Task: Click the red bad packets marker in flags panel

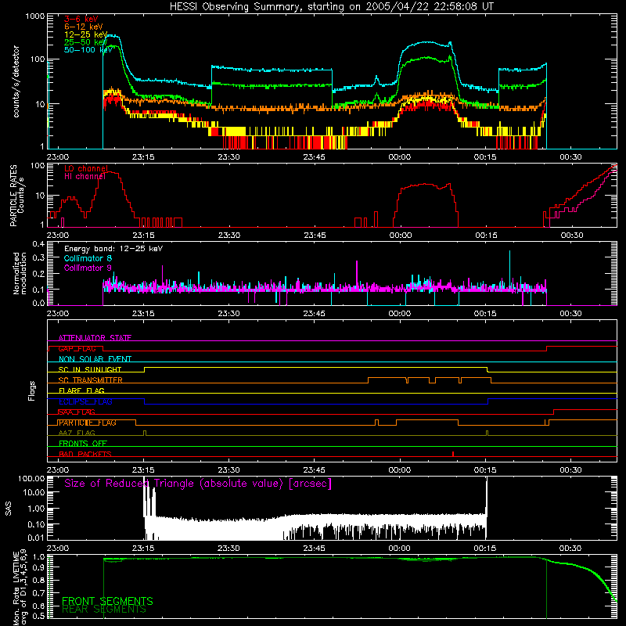Action: pyautogui.click(x=453, y=454)
